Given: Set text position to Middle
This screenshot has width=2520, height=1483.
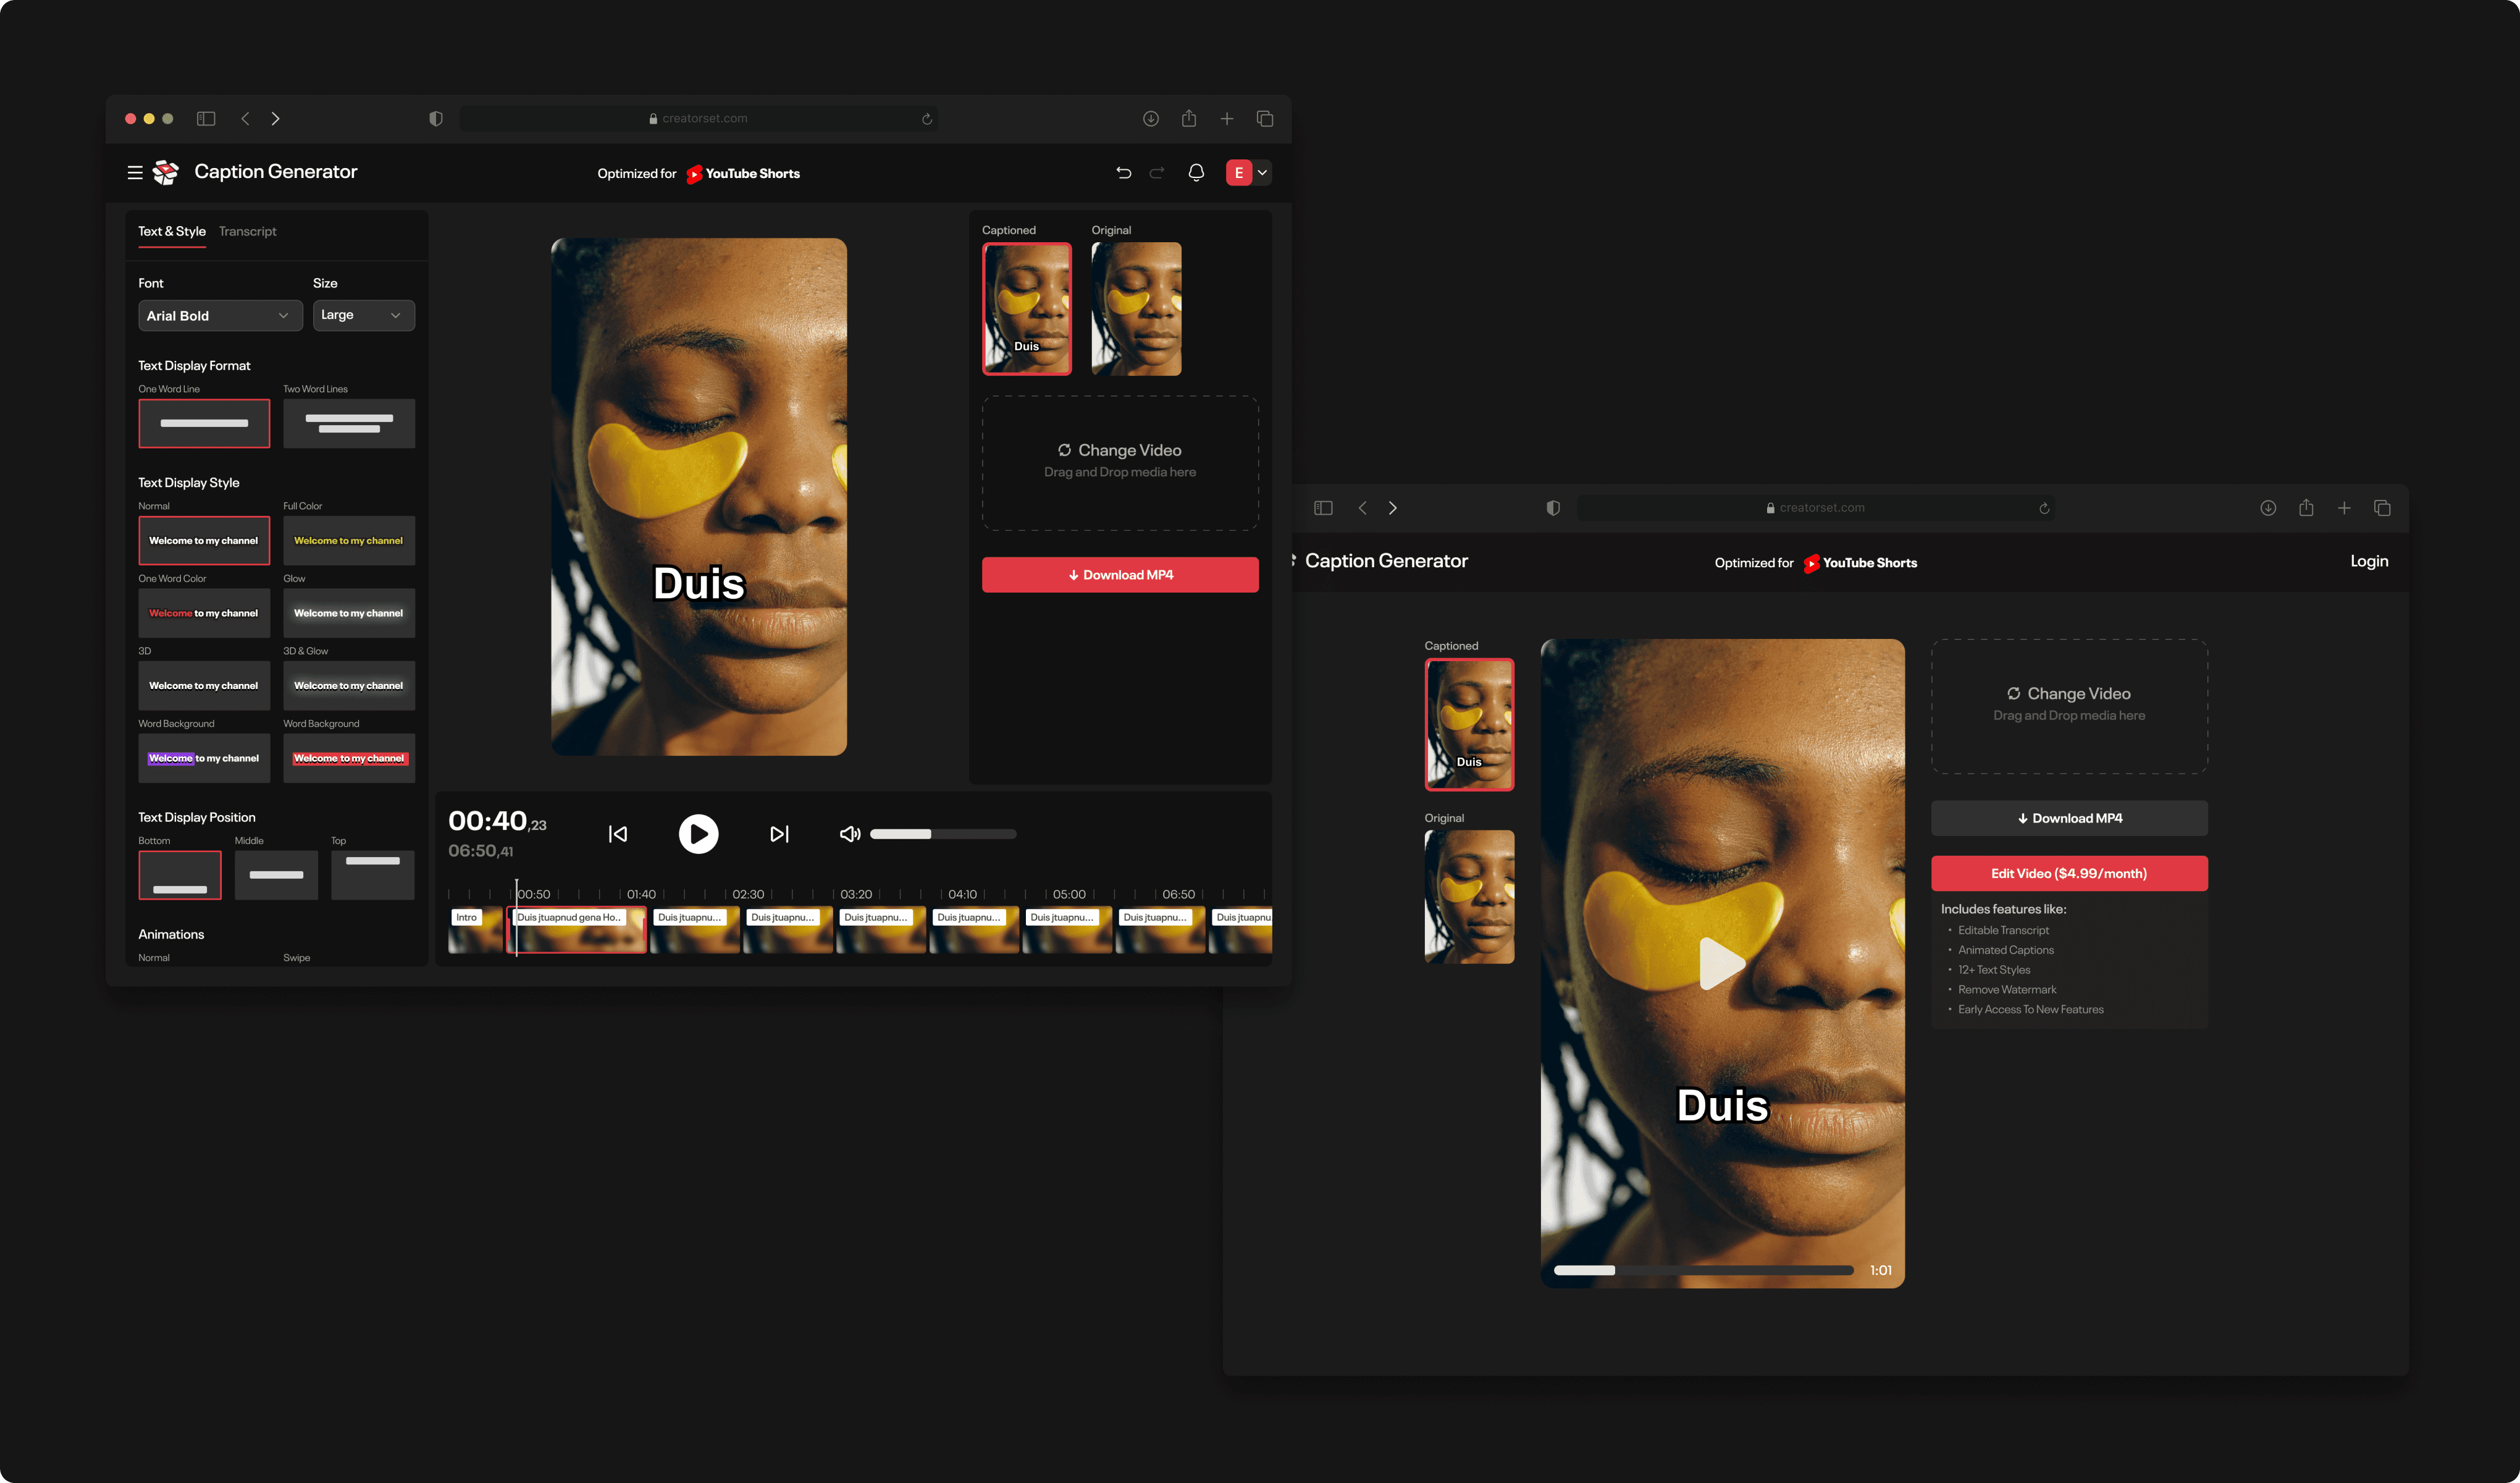Looking at the screenshot, I should pyautogui.click(x=276, y=876).
